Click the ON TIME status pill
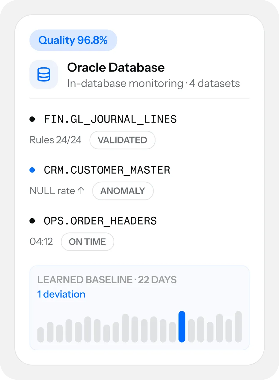The width and height of the screenshot is (279, 380). (x=87, y=242)
